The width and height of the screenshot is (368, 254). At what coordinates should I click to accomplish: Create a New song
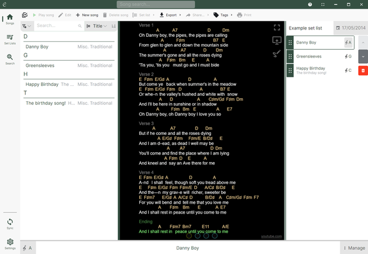coord(87,15)
